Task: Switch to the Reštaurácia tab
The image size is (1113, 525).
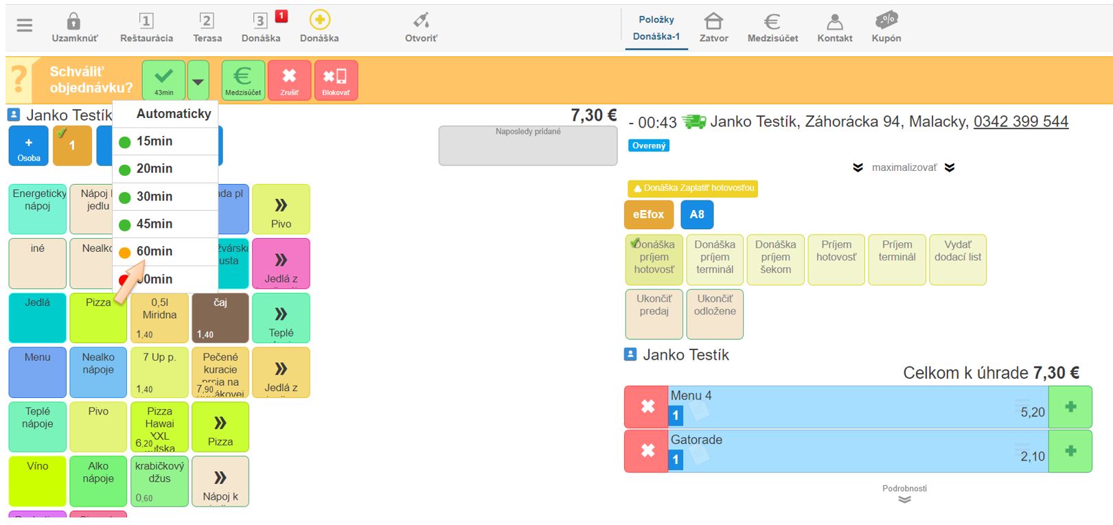Action: tap(146, 27)
